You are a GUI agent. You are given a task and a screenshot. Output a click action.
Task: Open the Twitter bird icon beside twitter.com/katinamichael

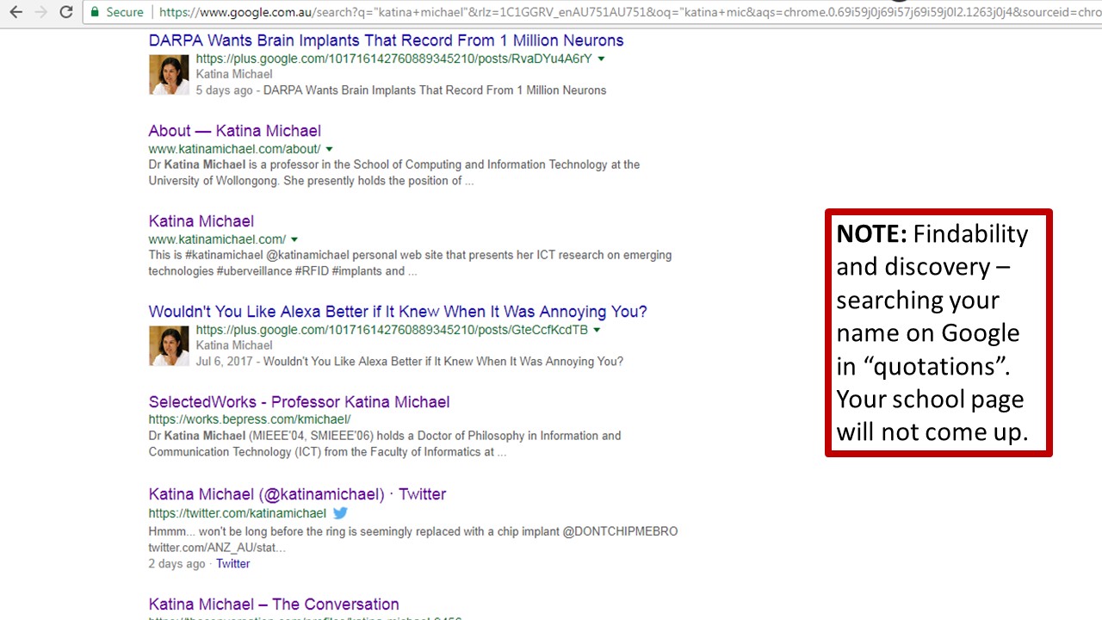tap(340, 513)
